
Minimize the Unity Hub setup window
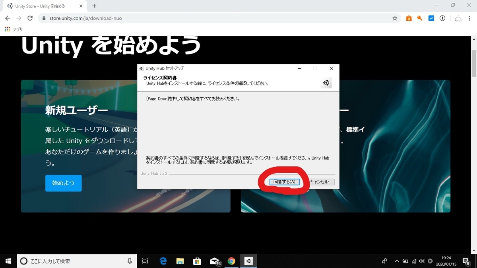[x=299, y=68]
